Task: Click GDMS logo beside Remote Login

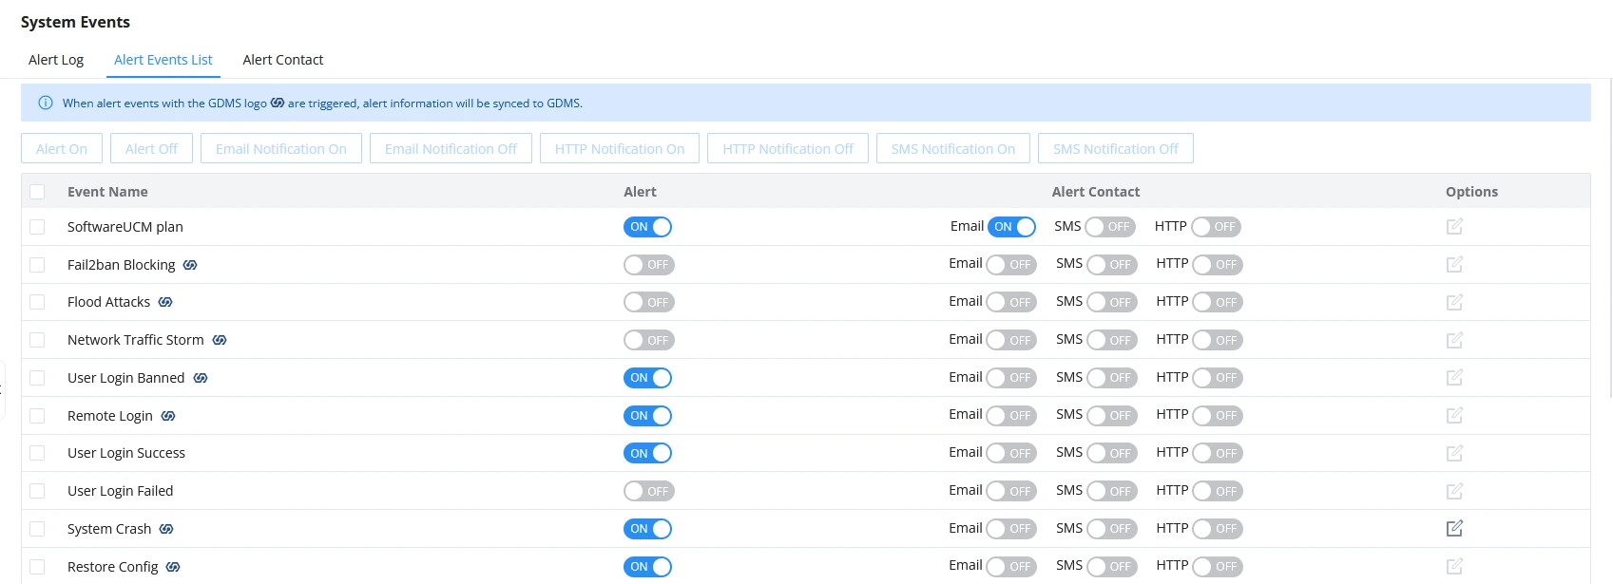Action: pyautogui.click(x=168, y=416)
